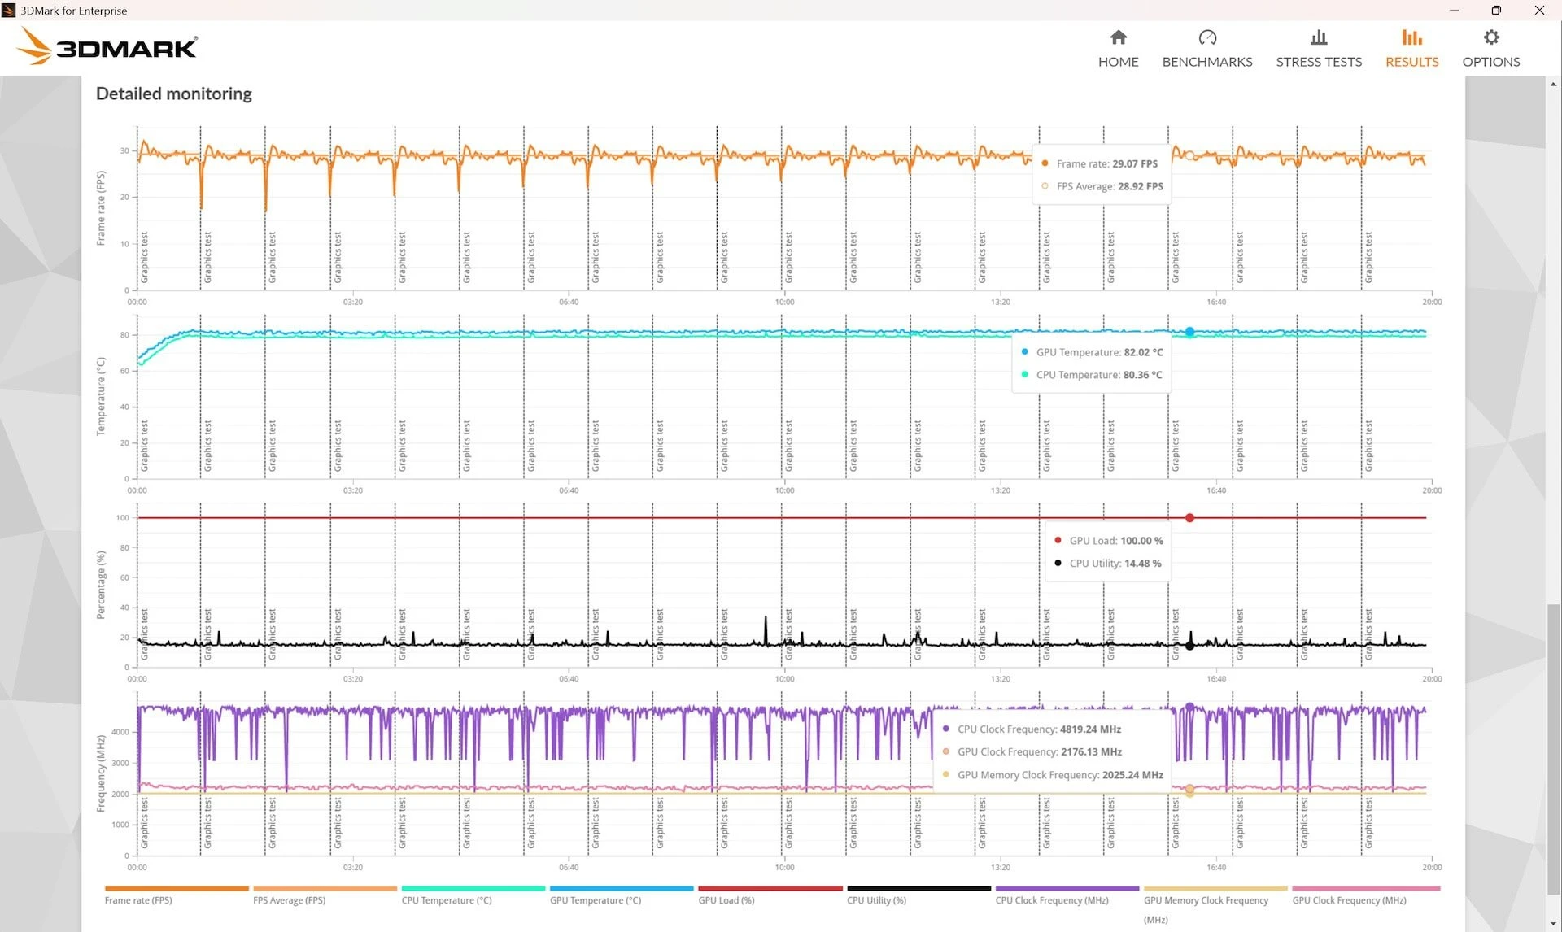
Task: Click the scrollbar up arrow
Action: pyautogui.click(x=1553, y=84)
